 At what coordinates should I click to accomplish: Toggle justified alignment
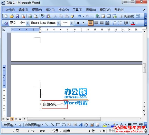[x=90, y=23]
